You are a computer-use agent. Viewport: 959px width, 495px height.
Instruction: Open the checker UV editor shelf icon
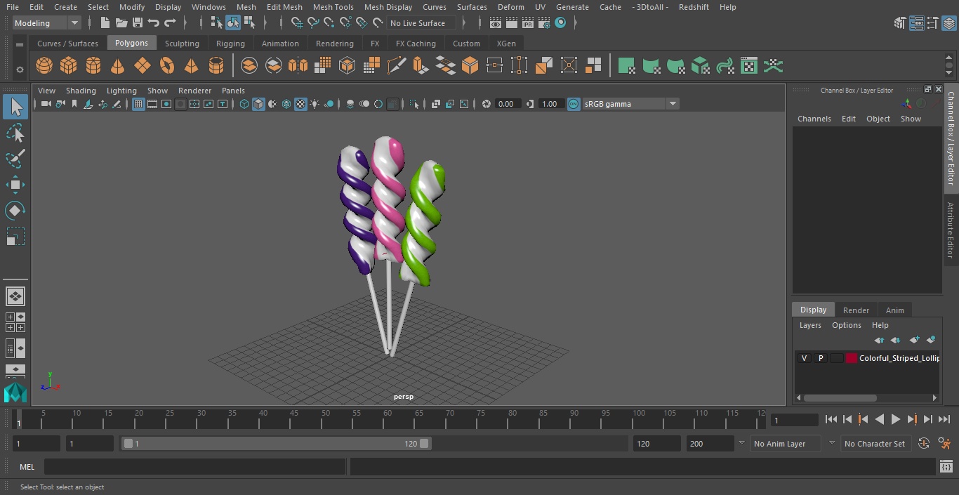click(749, 66)
